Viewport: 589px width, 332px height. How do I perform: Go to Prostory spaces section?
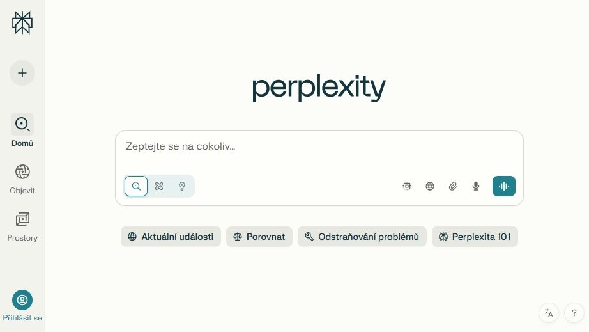(x=22, y=219)
